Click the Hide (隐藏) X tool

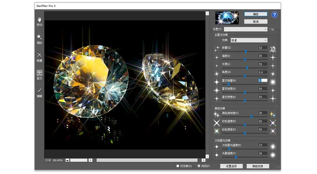click(x=39, y=55)
